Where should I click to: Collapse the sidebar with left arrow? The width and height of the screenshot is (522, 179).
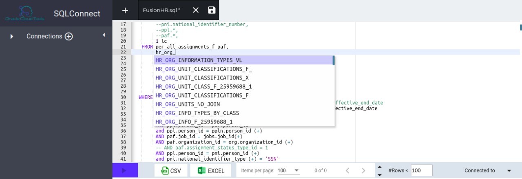[104, 35]
